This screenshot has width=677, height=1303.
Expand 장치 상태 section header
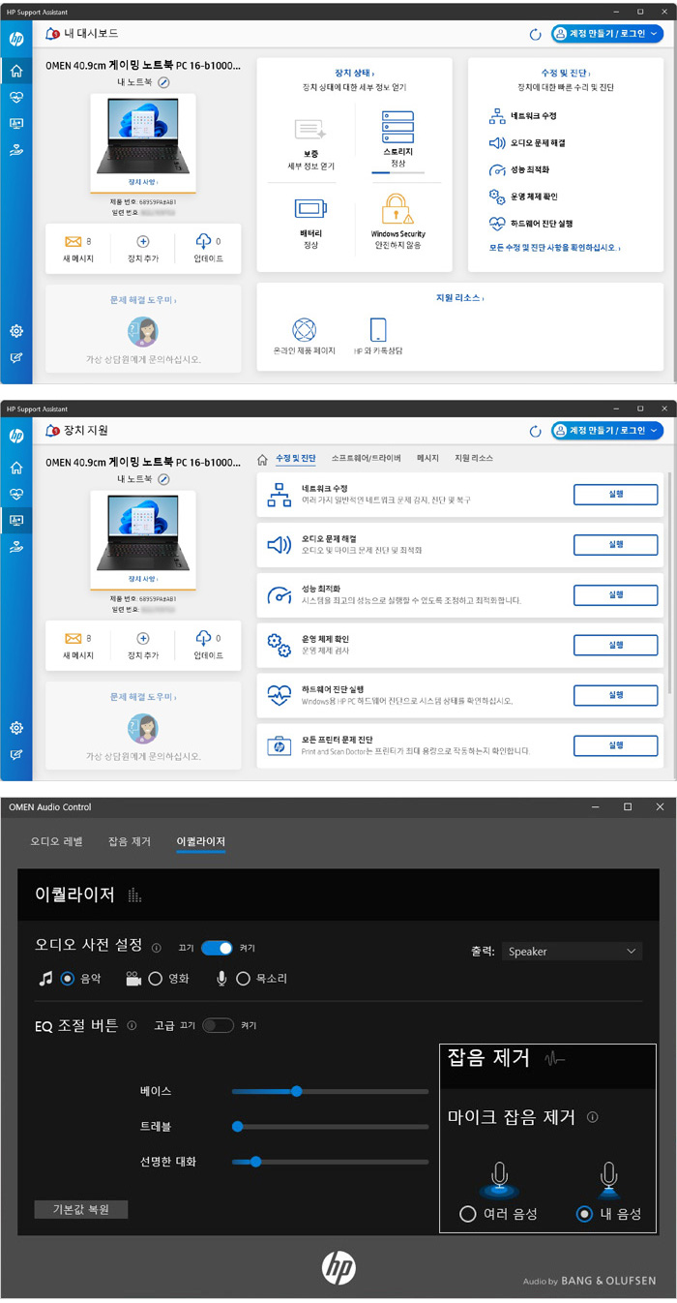[x=354, y=73]
